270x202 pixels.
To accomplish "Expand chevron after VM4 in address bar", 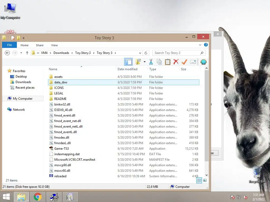I will point(50,53).
